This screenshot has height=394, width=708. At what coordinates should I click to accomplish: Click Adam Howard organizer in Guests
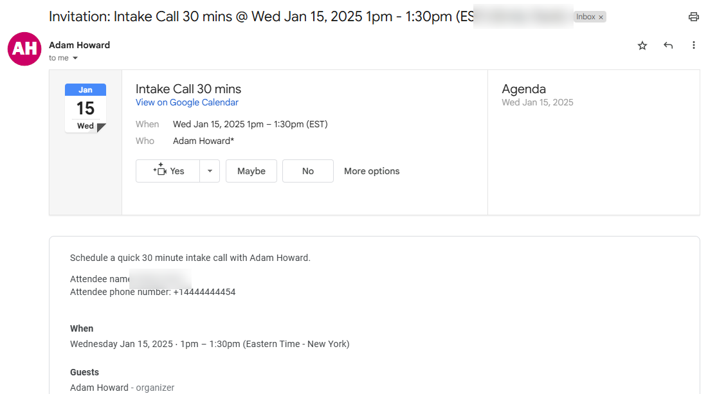pos(122,388)
